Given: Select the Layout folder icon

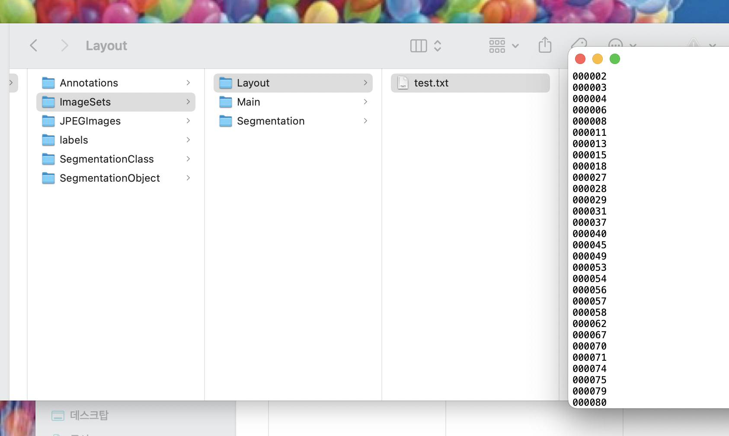Looking at the screenshot, I should coord(226,83).
